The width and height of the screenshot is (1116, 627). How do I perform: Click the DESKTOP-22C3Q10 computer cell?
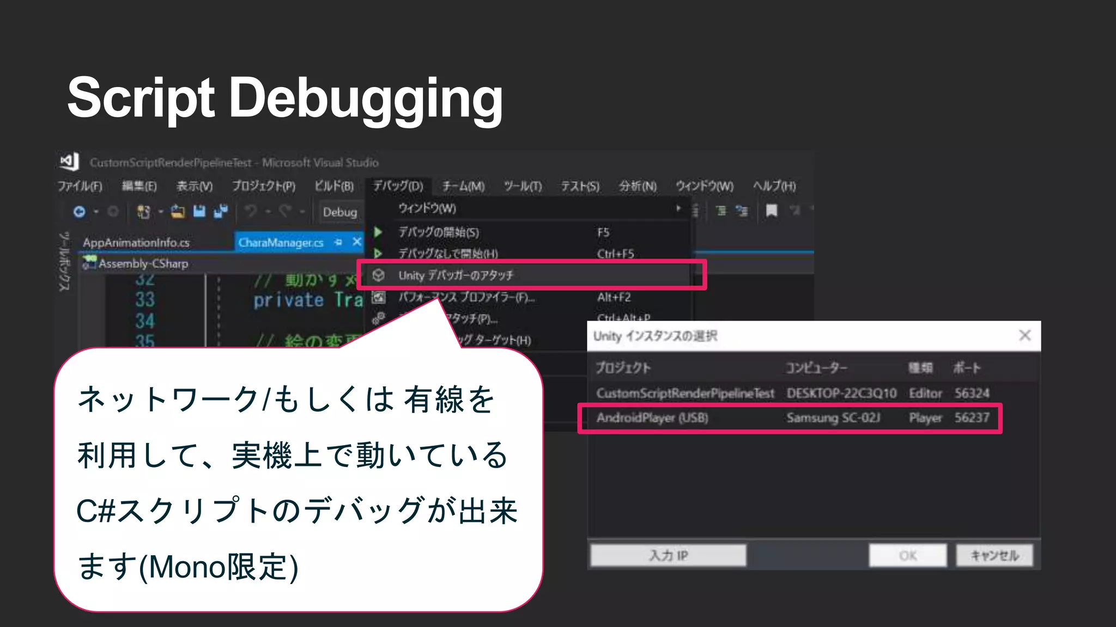pos(841,393)
